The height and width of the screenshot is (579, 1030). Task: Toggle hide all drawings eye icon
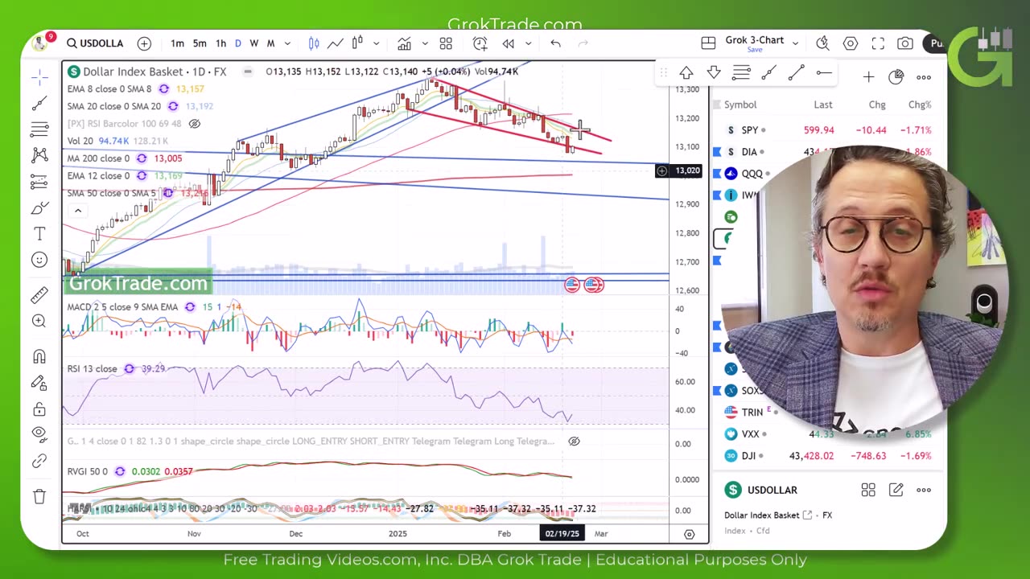39,435
